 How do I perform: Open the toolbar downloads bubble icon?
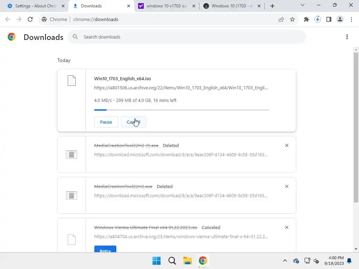point(318,20)
